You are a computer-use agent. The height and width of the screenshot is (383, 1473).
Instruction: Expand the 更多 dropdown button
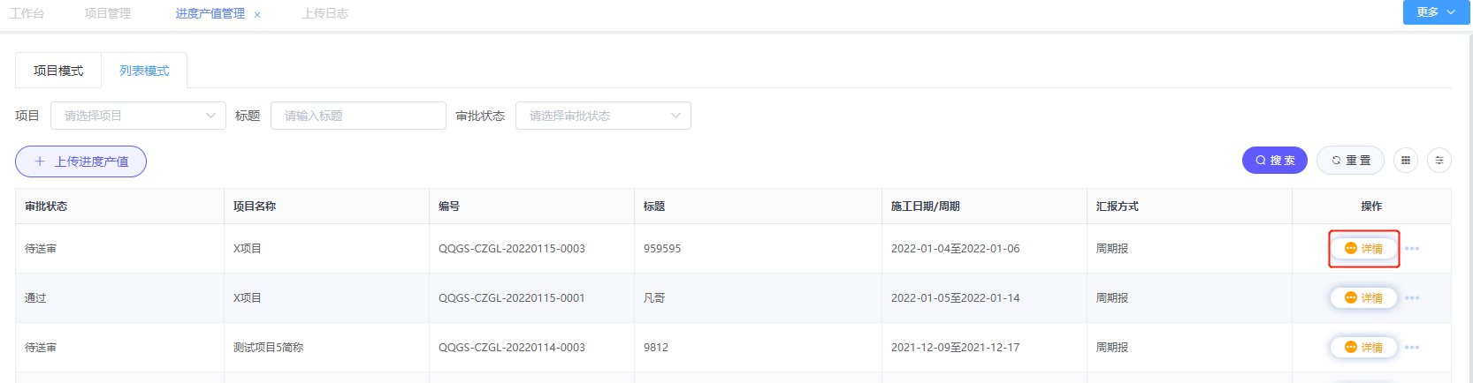coord(1436,12)
